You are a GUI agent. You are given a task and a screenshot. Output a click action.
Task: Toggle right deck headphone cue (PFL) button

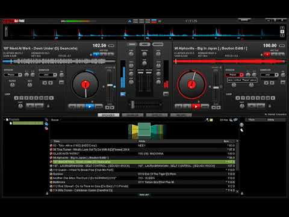[x=166, y=94]
